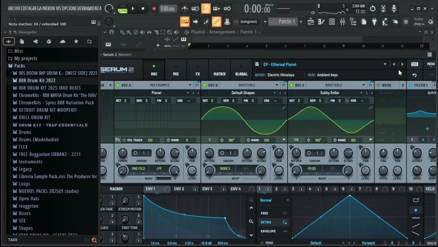Open the cloud tab in browser
438x247 pixels.
[63, 42]
